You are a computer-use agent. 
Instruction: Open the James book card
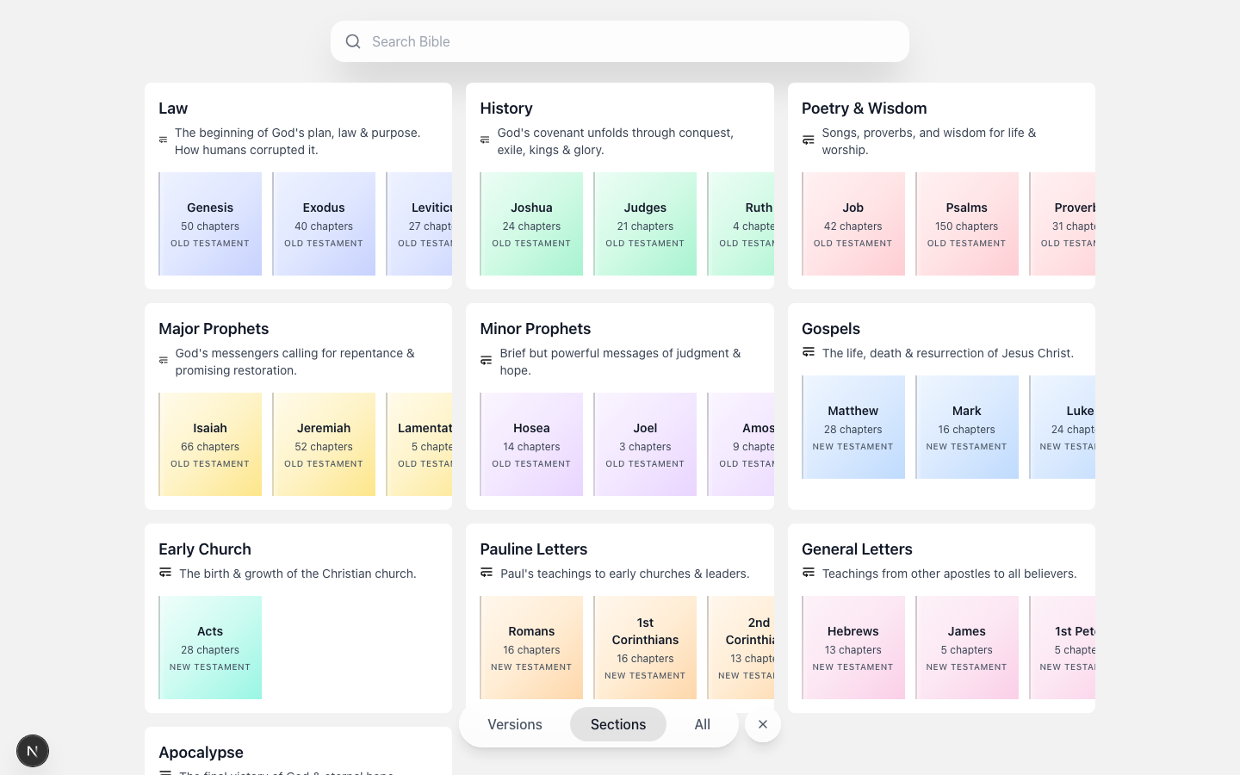tap(967, 648)
